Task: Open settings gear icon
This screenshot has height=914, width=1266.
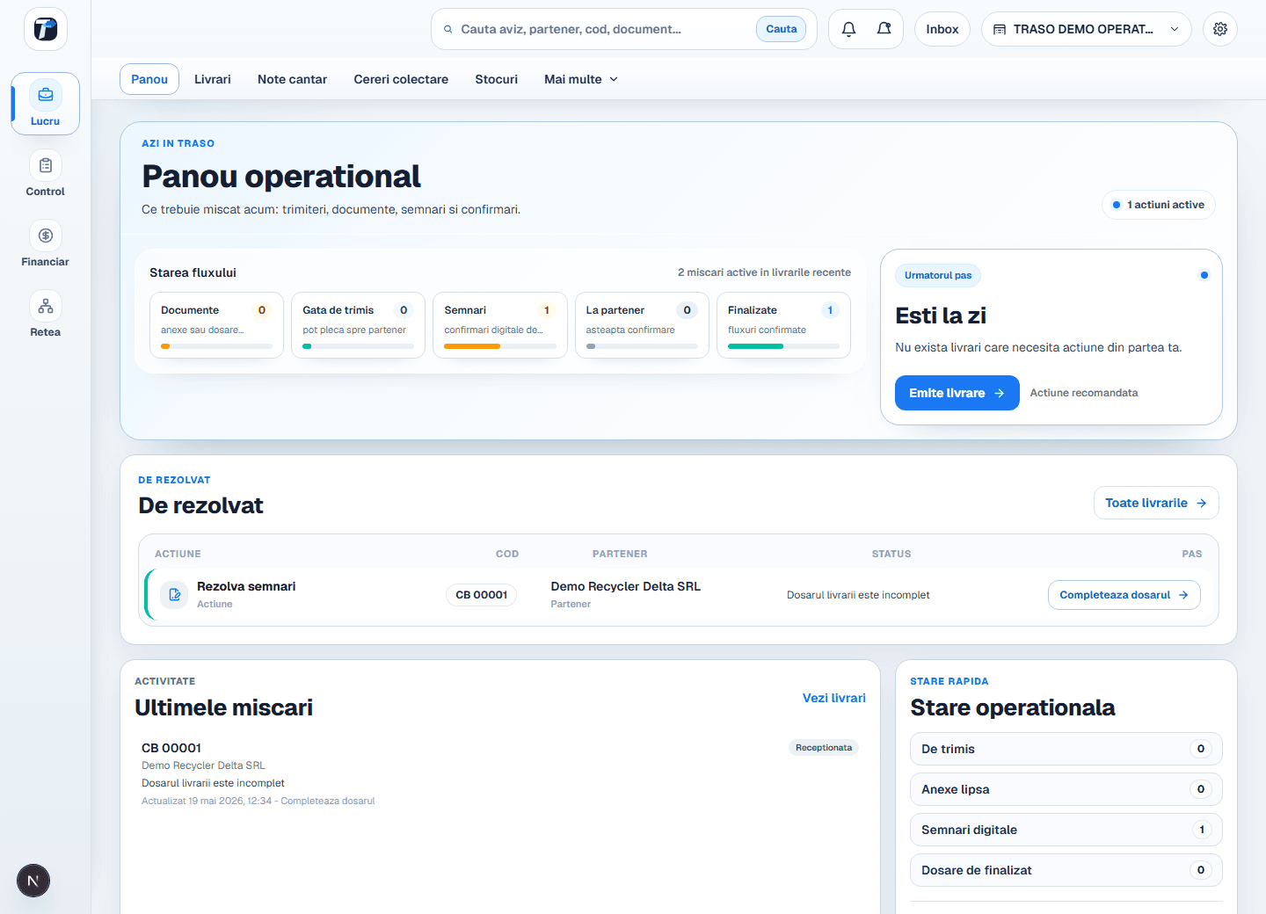Action: pos(1220,29)
